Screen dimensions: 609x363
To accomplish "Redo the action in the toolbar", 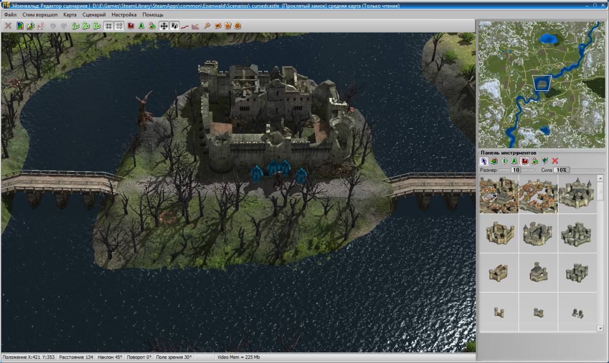I will tap(63, 26).
